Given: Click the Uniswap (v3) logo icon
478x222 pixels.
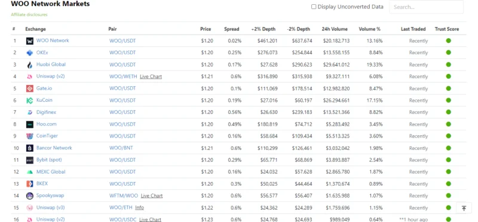Looking at the screenshot, I should pos(29,208).
